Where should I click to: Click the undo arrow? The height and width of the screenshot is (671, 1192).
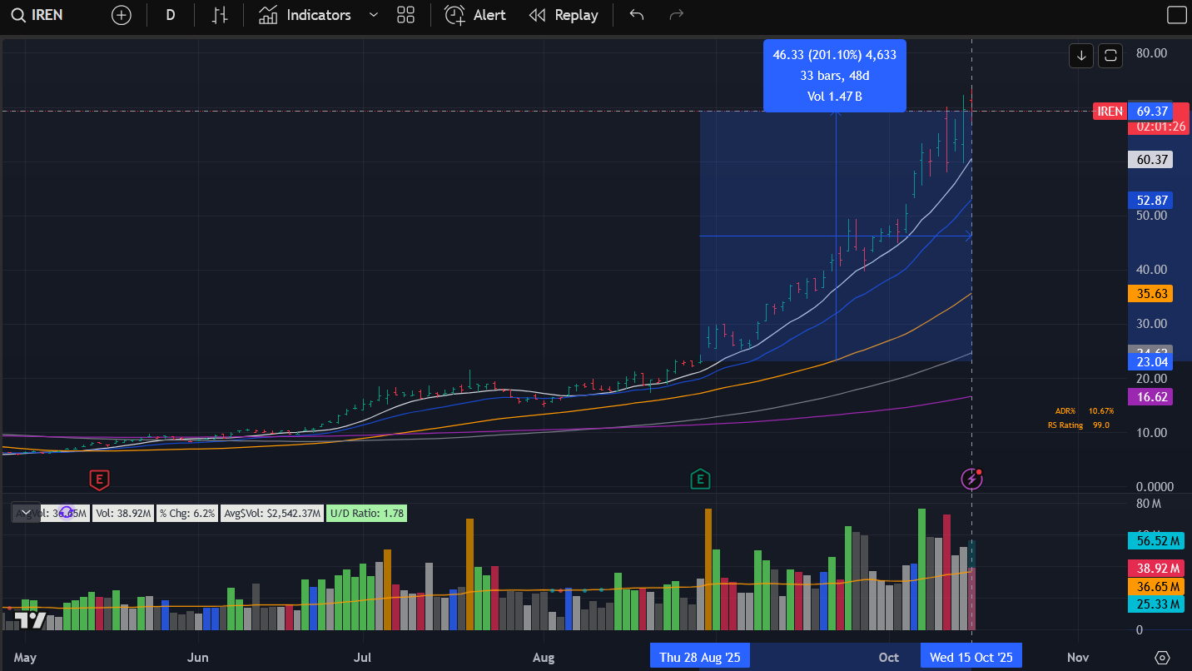(x=637, y=15)
